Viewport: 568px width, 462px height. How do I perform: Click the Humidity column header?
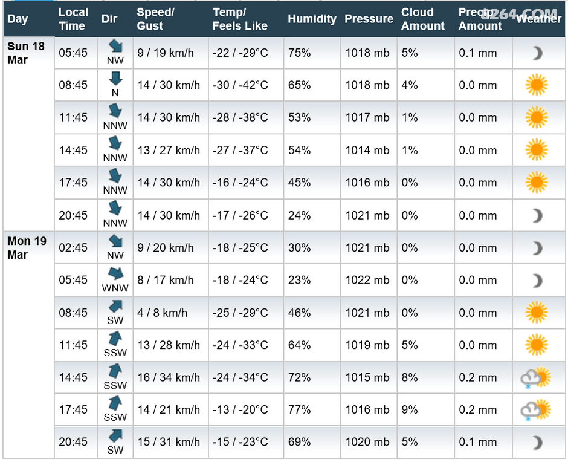point(312,19)
